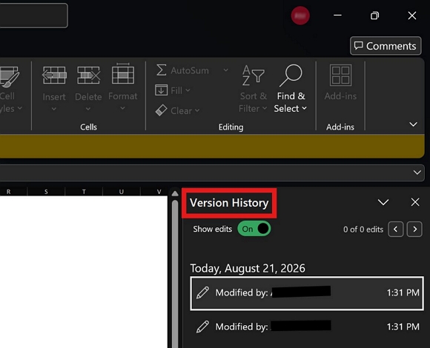Toggle the Show edits switch off
The width and height of the screenshot is (430, 348).
coord(254,229)
